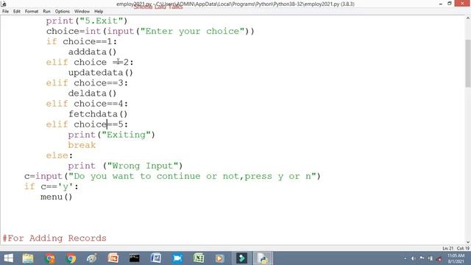The height and width of the screenshot is (265, 471).
Task: Open Microsoft Word taskbar icon
Action: [x=156, y=258]
